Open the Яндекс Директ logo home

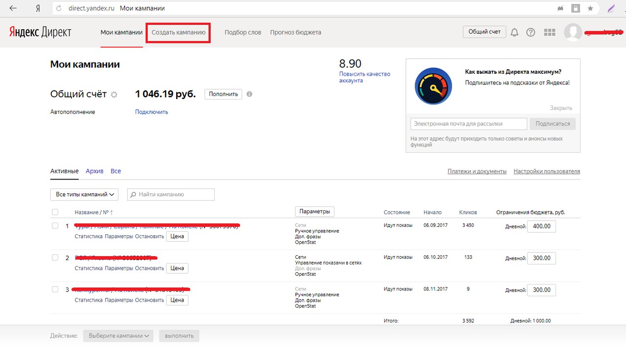[x=40, y=32]
